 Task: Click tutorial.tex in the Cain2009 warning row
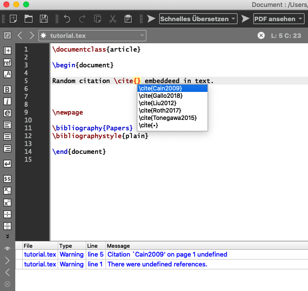pos(40,254)
